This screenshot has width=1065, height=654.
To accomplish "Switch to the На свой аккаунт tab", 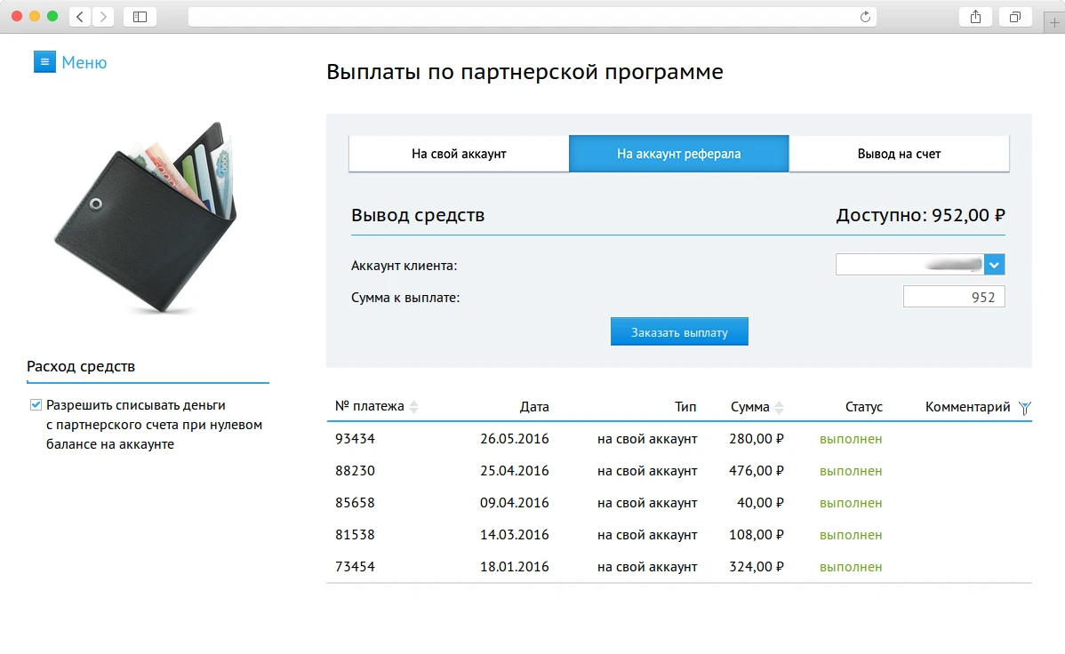I will pyautogui.click(x=459, y=153).
